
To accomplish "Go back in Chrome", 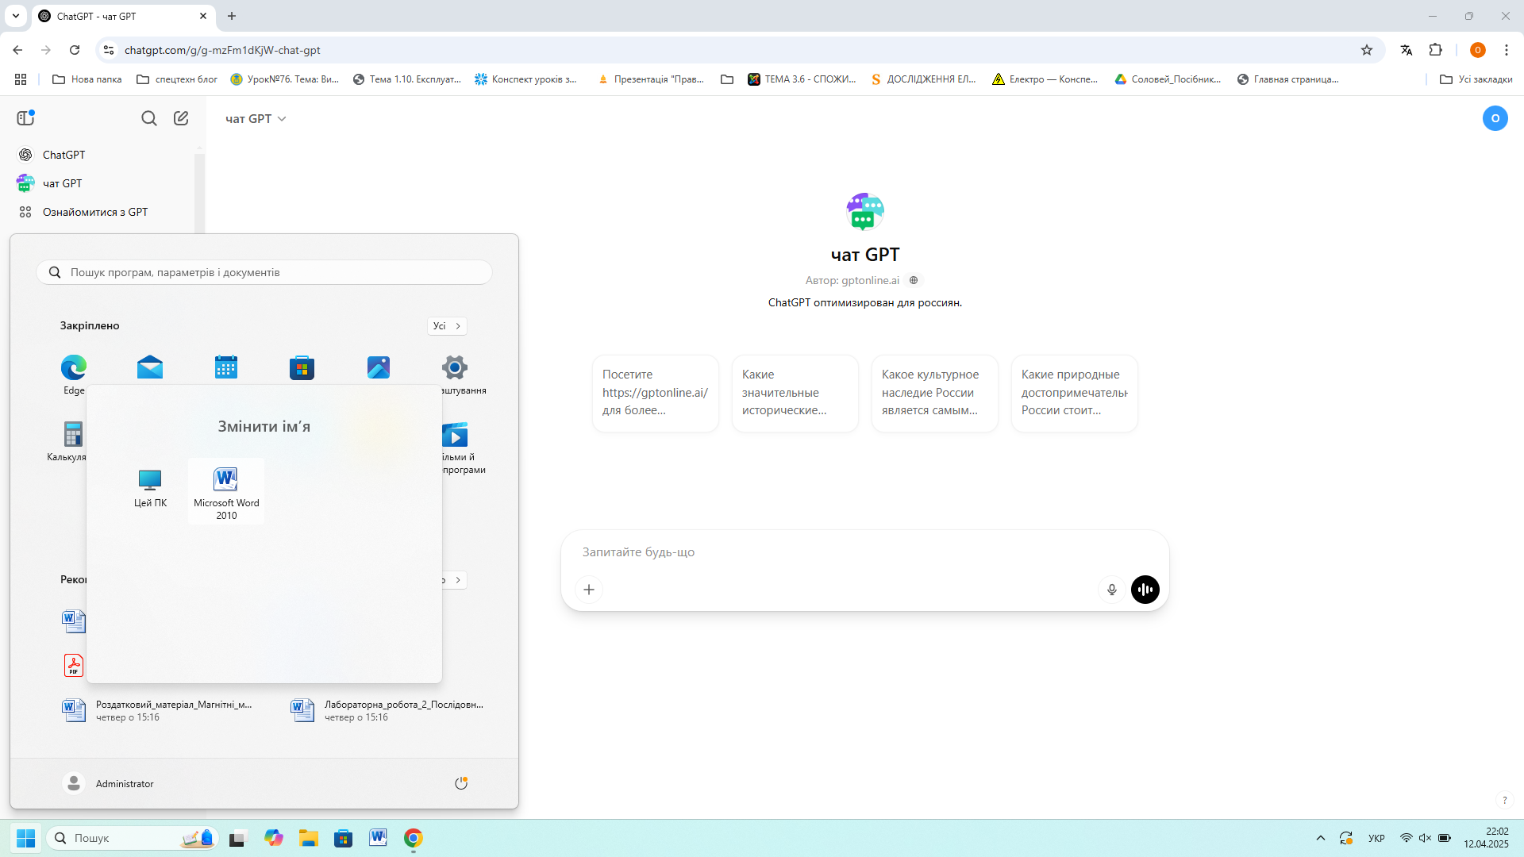I will (x=17, y=50).
